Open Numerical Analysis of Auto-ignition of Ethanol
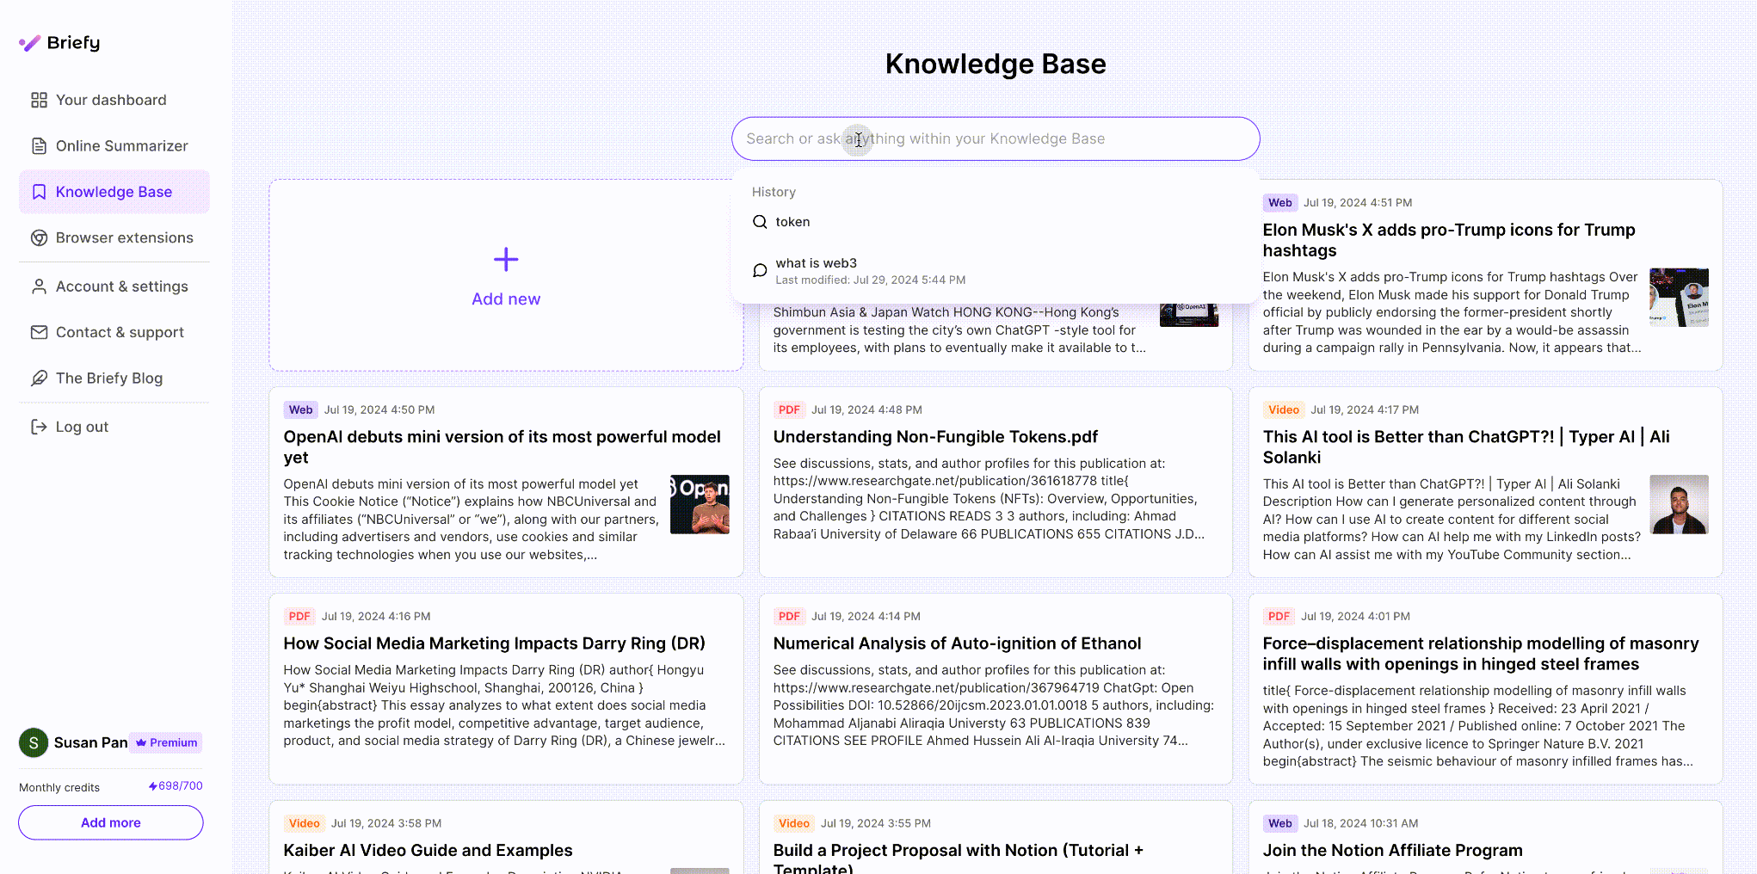 [957, 643]
